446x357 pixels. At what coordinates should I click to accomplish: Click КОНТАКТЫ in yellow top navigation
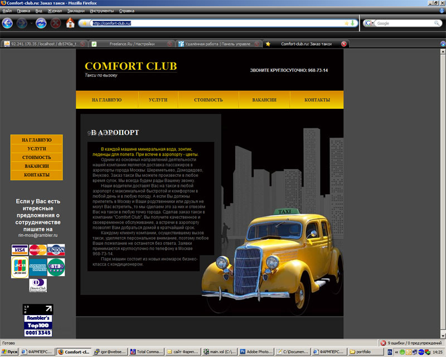tap(317, 100)
